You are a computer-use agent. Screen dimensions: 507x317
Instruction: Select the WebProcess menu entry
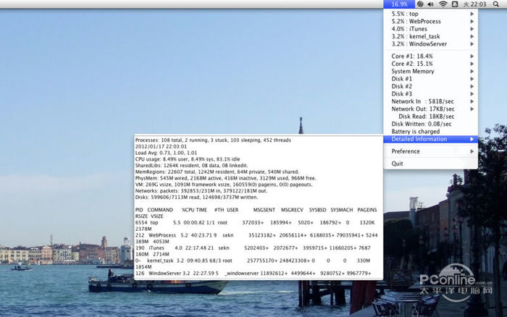(x=417, y=22)
